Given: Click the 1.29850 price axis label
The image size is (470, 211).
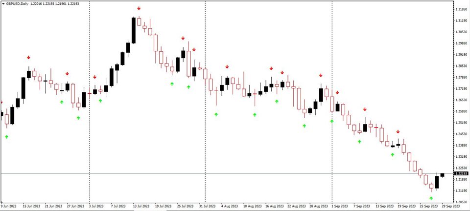Looking at the screenshot, I should [461, 43].
